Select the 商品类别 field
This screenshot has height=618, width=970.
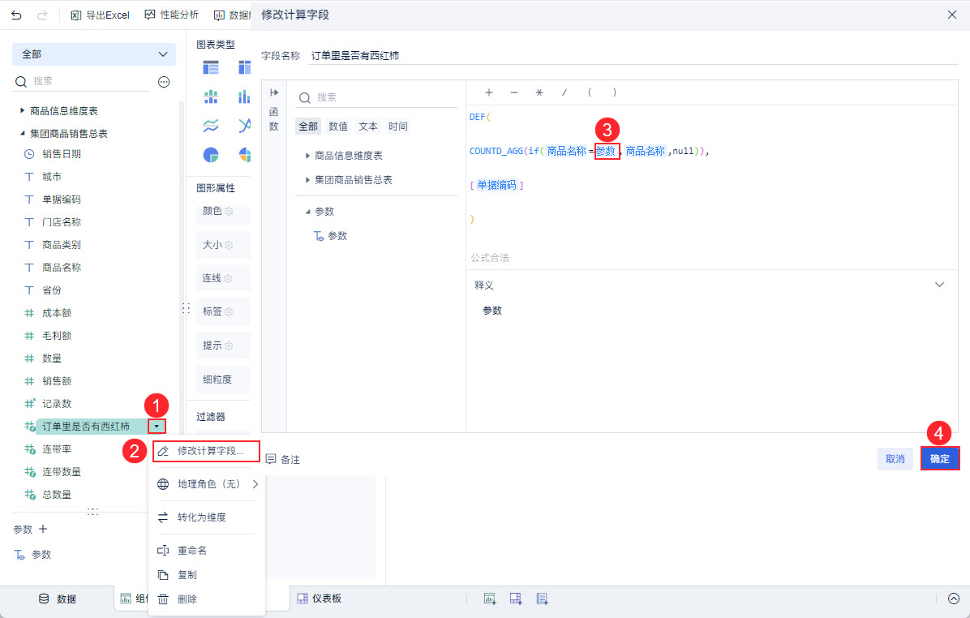62,245
